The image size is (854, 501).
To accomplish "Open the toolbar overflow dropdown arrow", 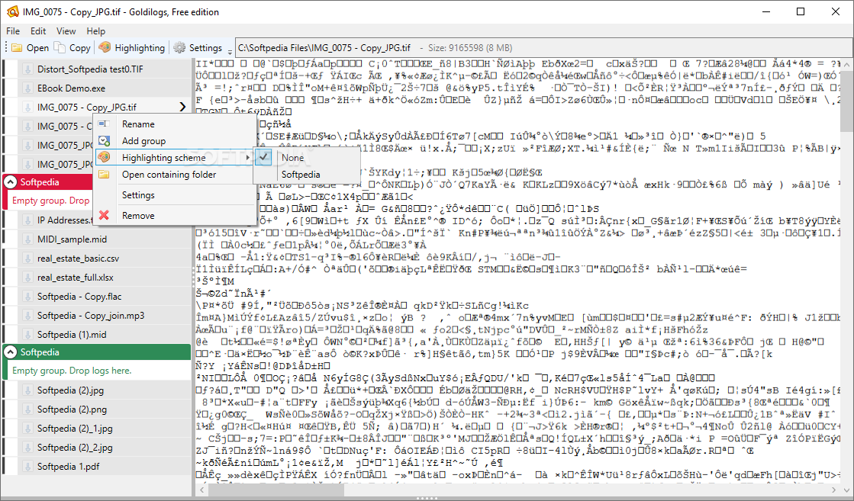I will 230,52.
